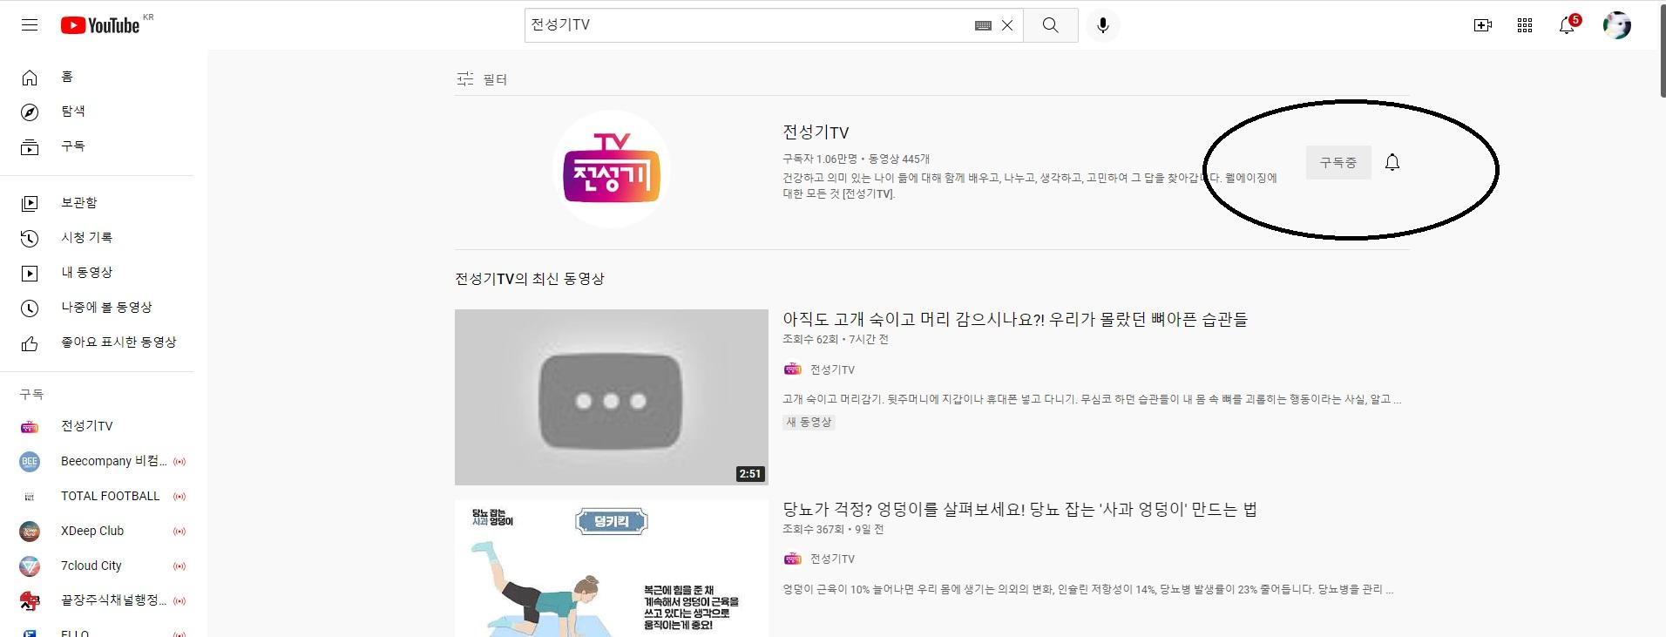Click the 조회수 367회 view count text

click(x=813, y=529)
